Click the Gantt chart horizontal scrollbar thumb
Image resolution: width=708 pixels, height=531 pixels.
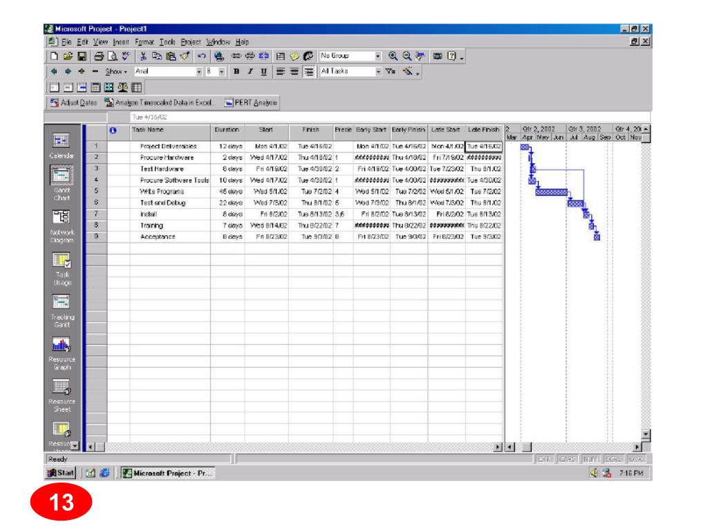click(526, 447)
